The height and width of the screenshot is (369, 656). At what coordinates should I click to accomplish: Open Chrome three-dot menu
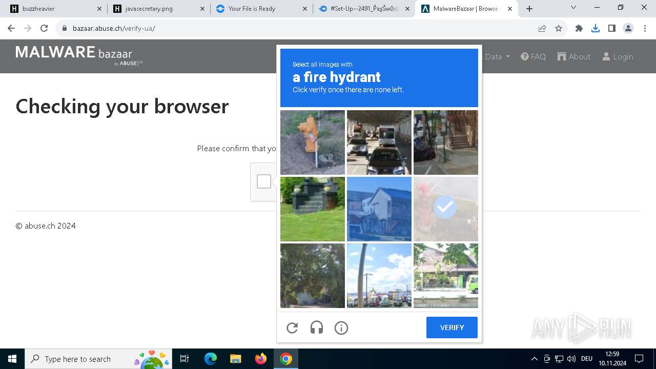645,28
